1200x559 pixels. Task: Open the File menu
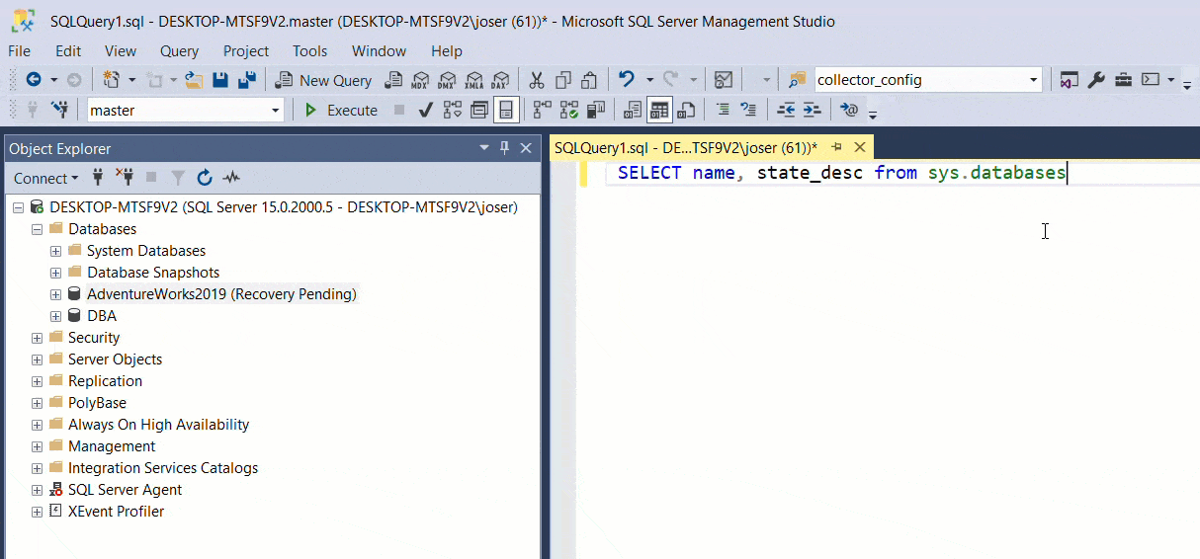pos(19,50)
